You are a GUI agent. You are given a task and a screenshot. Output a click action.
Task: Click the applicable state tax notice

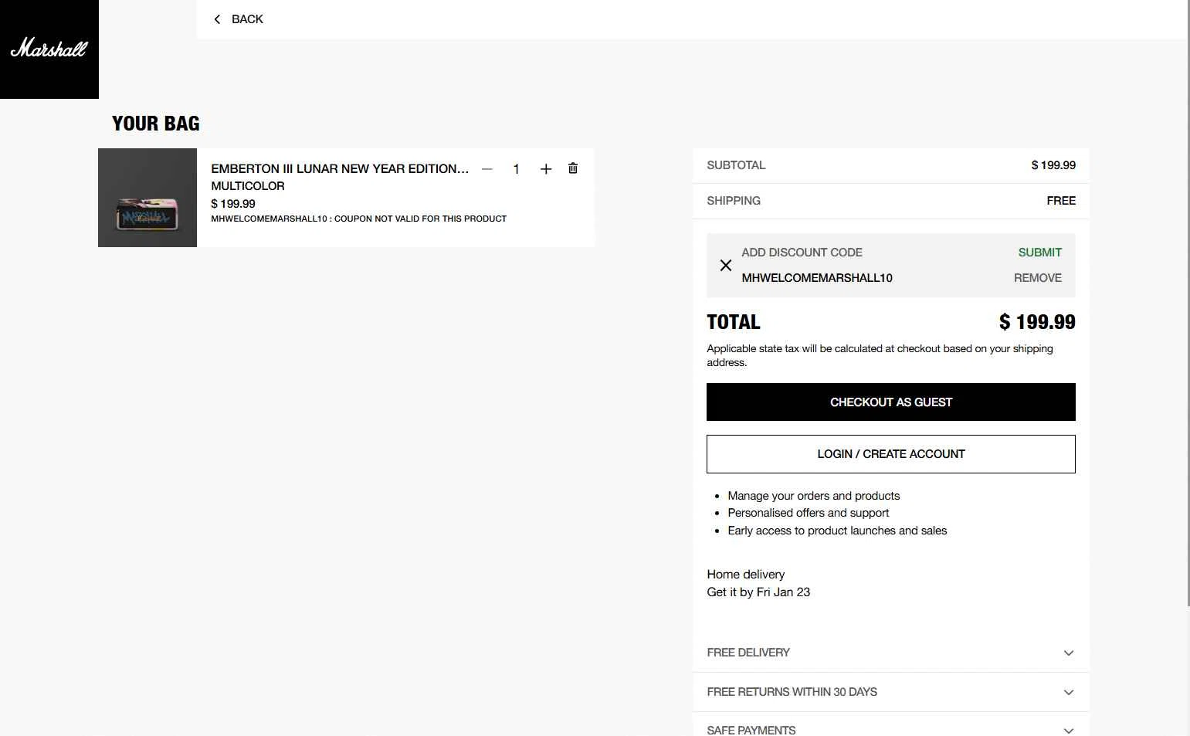(x=880, y=355)
